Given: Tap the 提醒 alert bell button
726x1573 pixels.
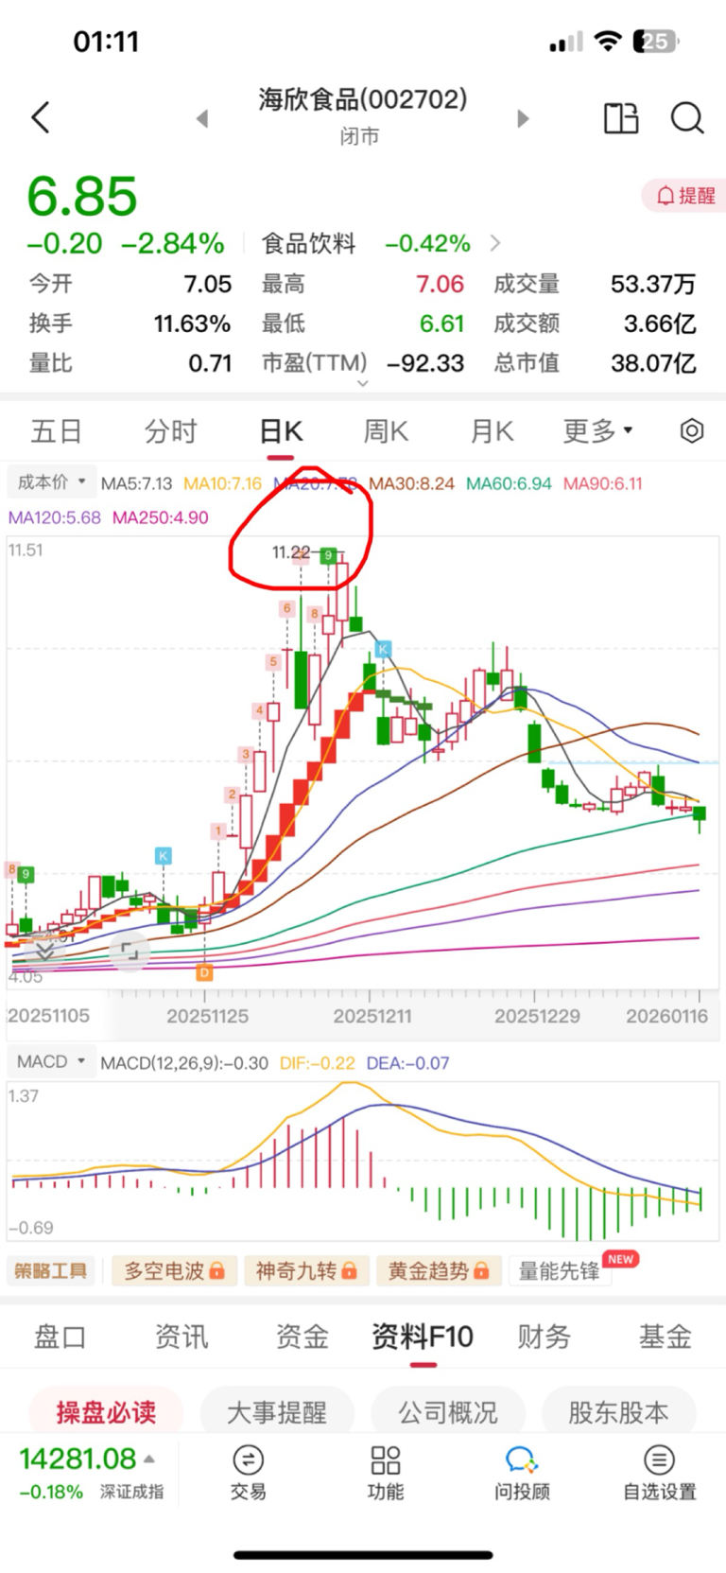Looking at the screenshot, I should coord(684,196).
